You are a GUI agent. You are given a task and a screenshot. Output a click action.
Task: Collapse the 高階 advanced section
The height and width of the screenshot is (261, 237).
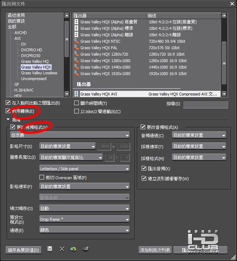coord(8,120)
